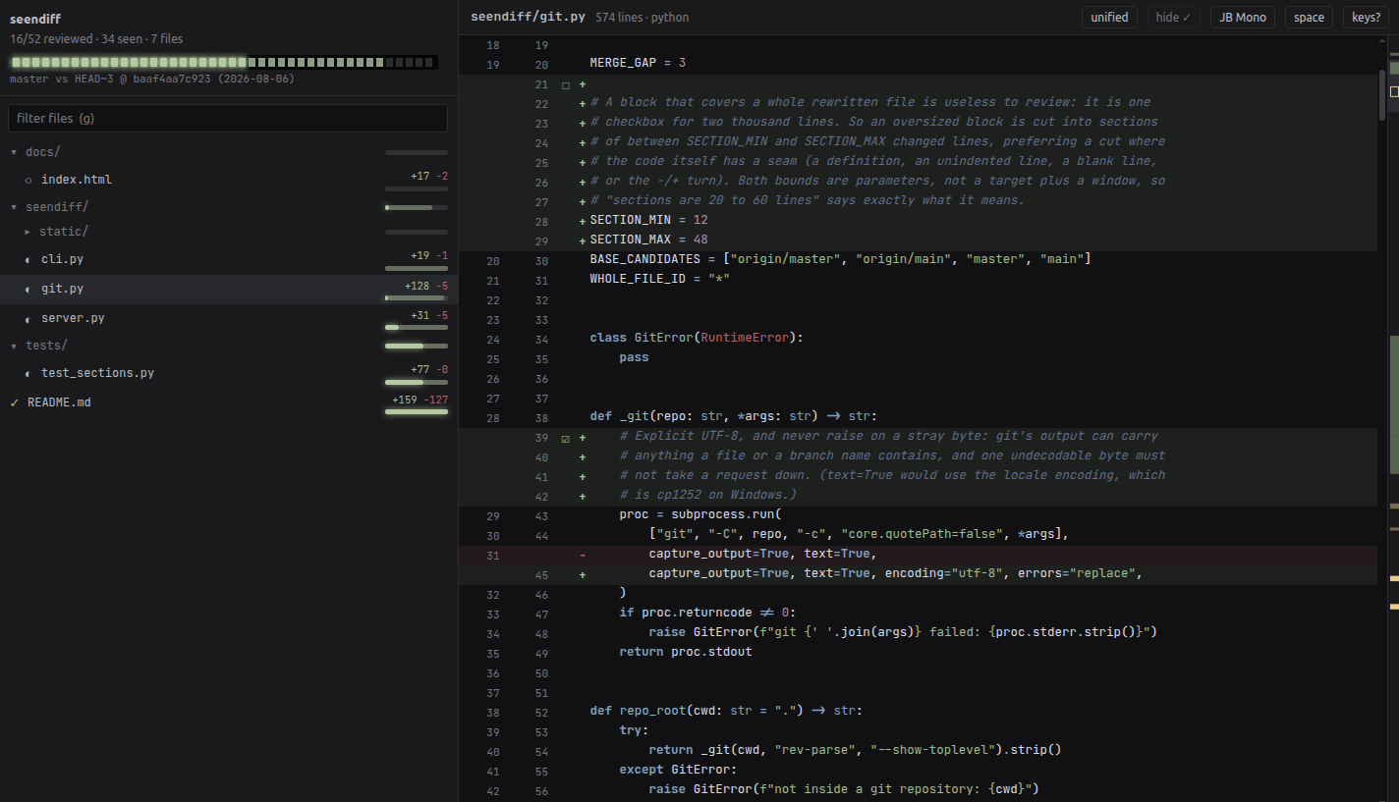The width and height of the screenshot is (1399, 802).
Task: Collapse the tests/ folder
Action: 14,346
